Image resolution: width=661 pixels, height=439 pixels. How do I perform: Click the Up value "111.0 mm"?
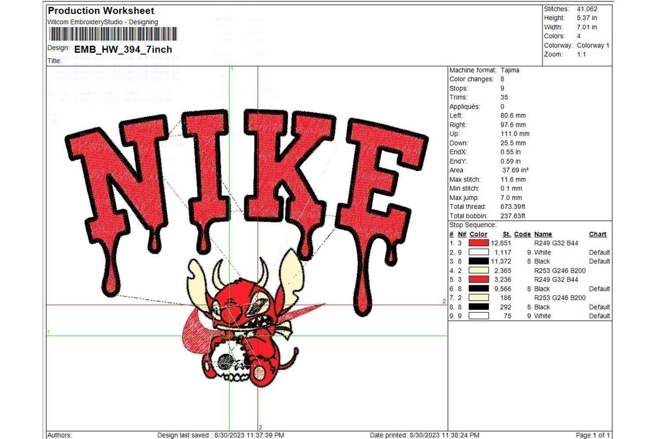point(515,134)
